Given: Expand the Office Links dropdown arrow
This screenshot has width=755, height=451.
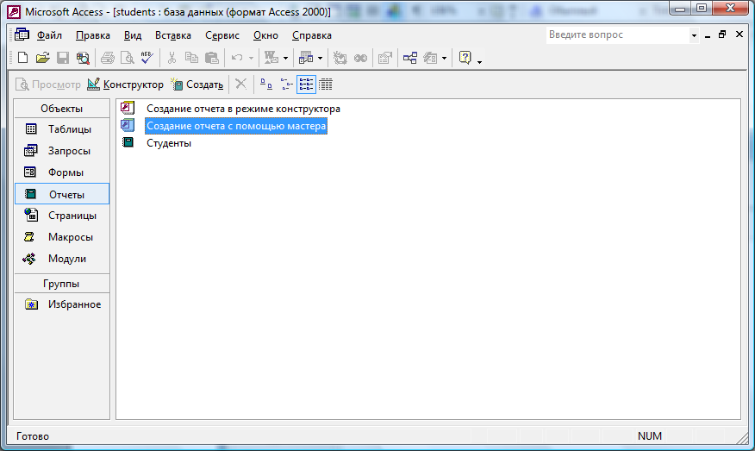Looking at the screenshot, I should click(x=285, y=59).
